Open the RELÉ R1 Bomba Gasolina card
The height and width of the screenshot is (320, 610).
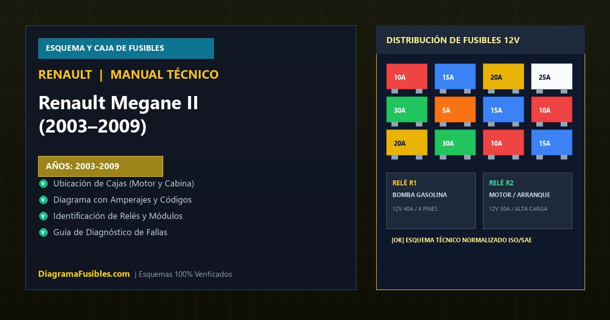431,201
